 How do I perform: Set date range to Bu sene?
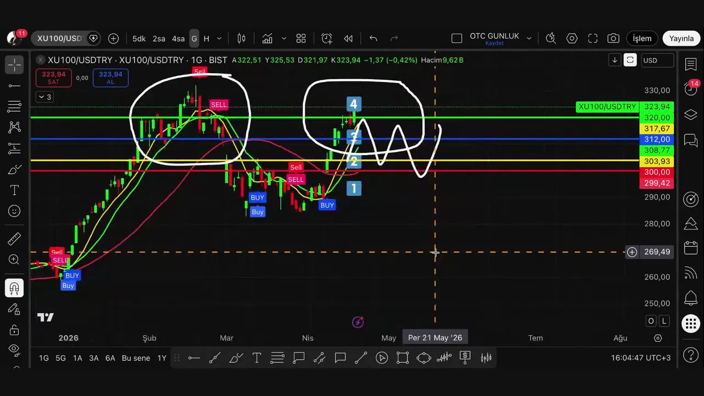136,358
